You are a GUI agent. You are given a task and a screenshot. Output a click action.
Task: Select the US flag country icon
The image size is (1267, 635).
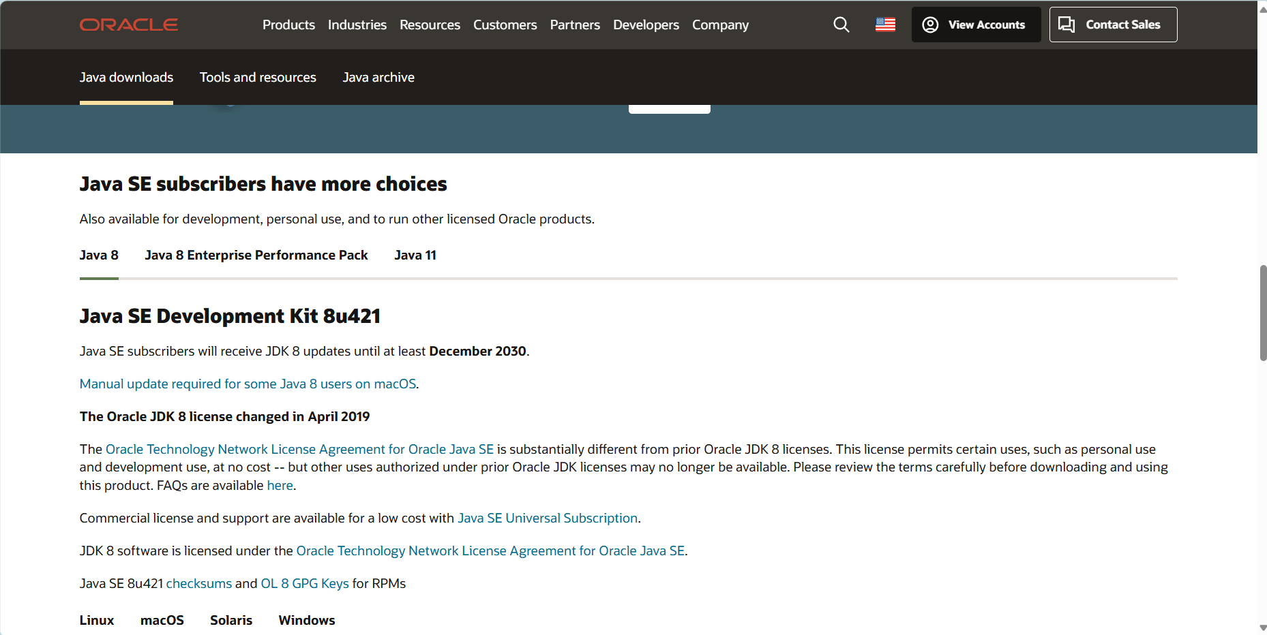pos(885,25)
